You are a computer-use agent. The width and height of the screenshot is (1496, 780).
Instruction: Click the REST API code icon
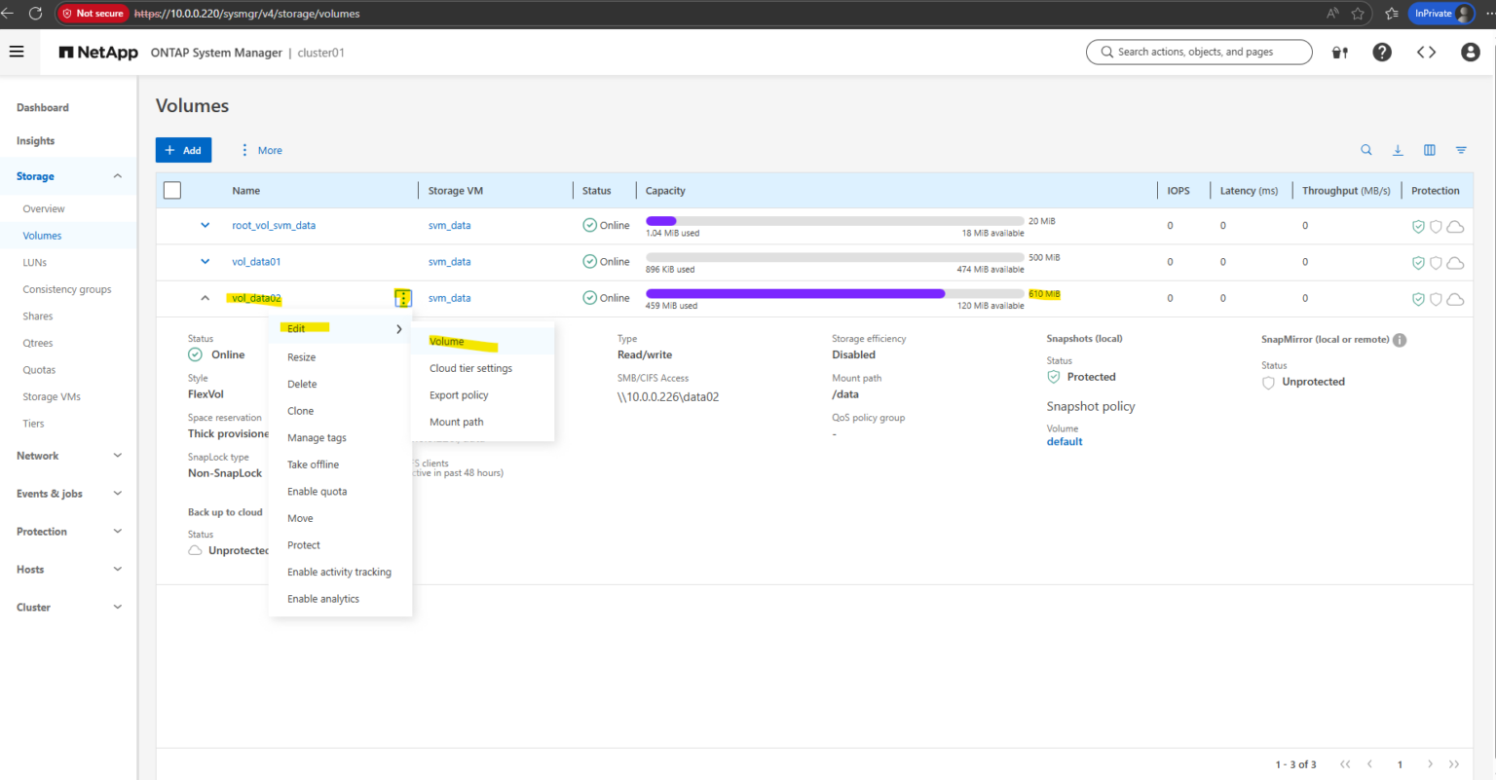click(1426, 52)
